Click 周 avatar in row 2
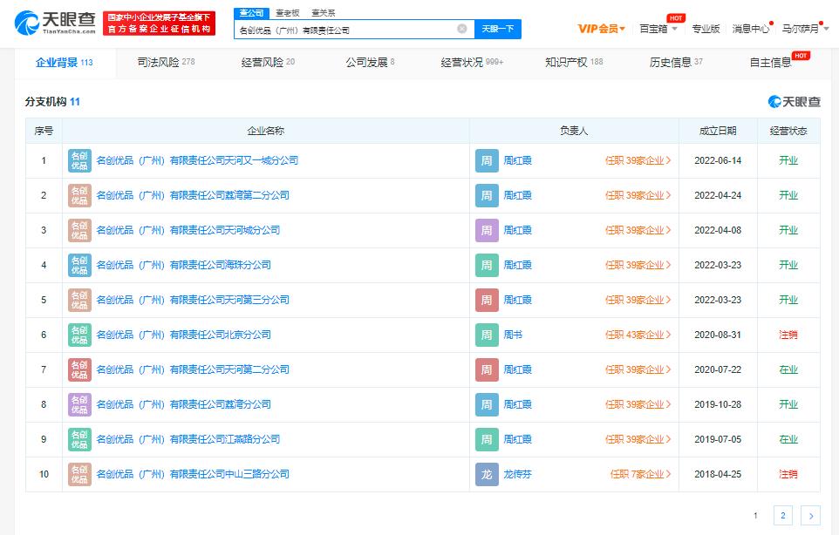 [487, 195]
